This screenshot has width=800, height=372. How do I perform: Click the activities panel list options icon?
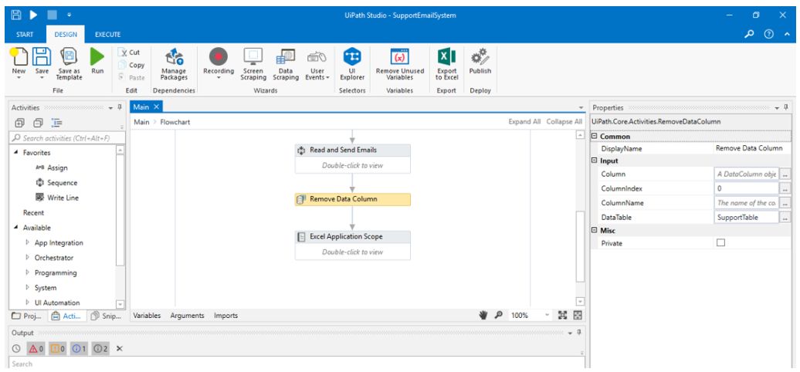click(x=56, y=123)
